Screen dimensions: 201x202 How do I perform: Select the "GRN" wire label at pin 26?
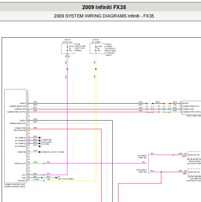pyautogui.click(x=35, y=162)
